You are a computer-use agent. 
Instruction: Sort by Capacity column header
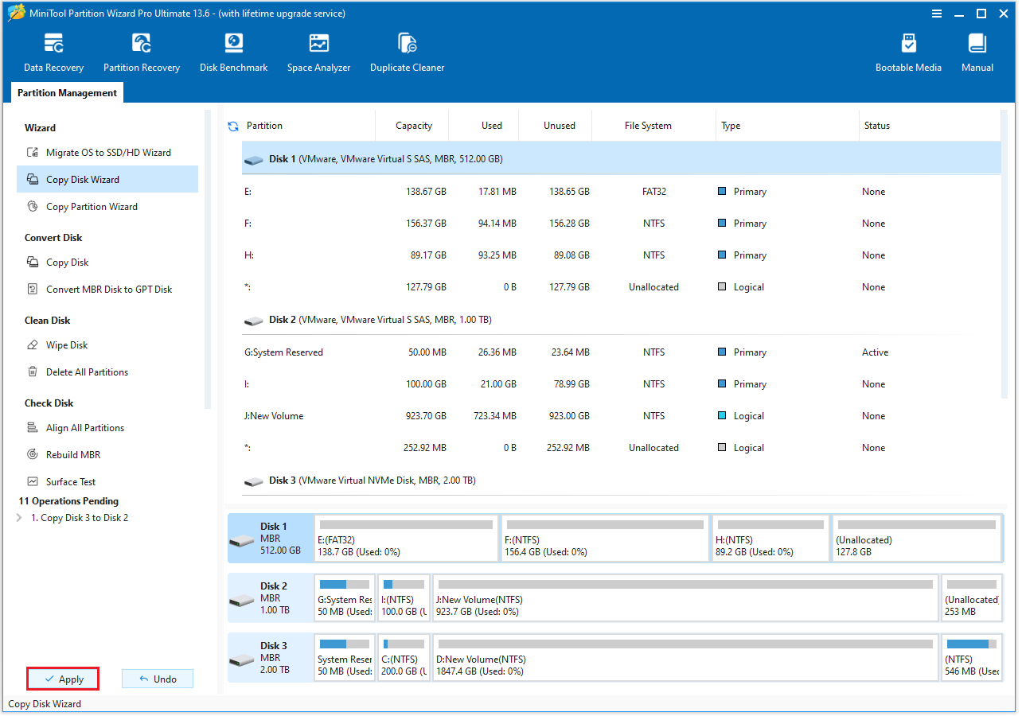(414, 126)
